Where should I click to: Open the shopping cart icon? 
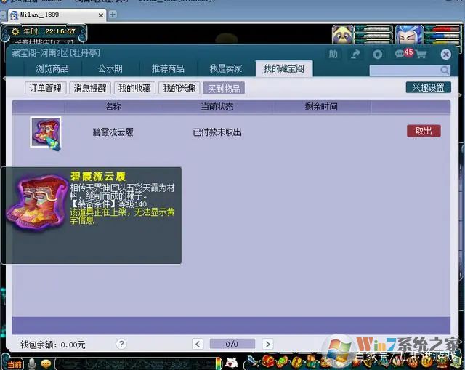(421, 55)
